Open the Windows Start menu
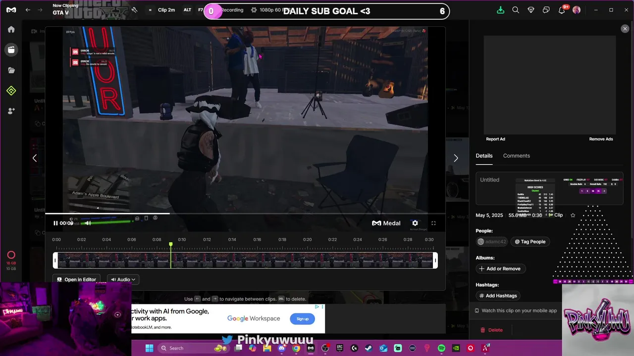 [149, 348]
